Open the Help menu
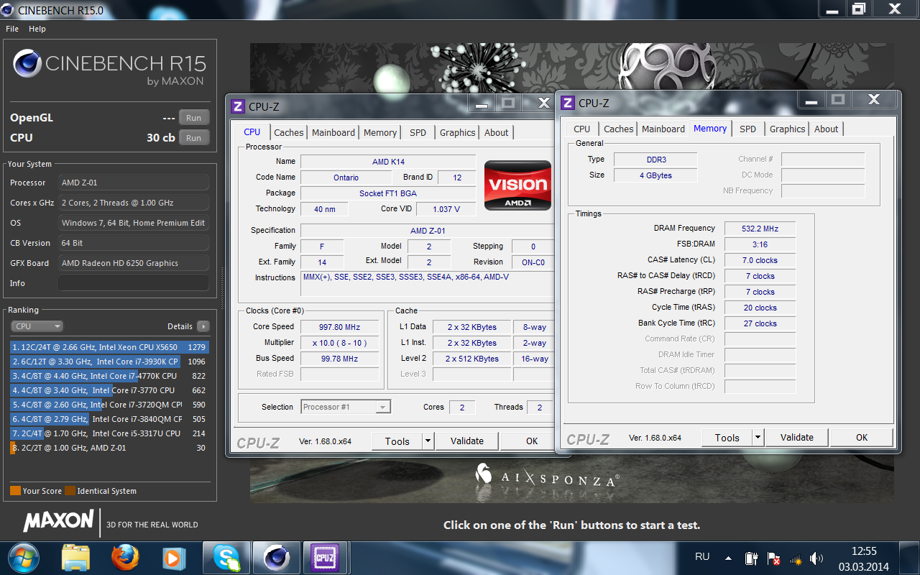The image size is (920, 575). tap(37, 29)
